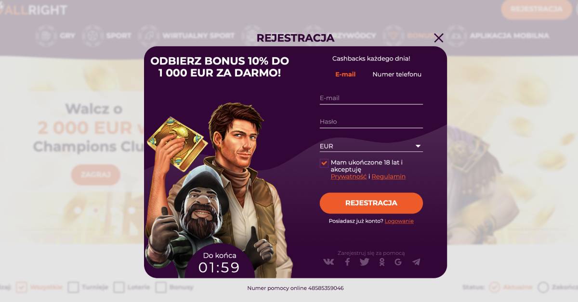Image resolution: width=578 pixels, height=302 pixels.
Task: Focus the E-mail input field
Action: (371, 98)
